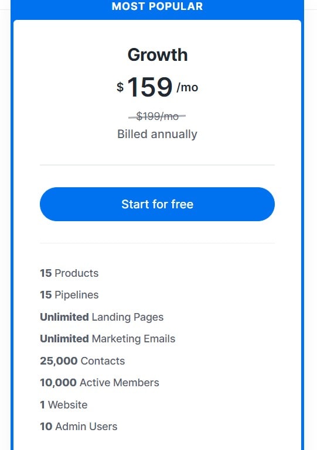
Task: Click the divider line below Start button
Action: coord(157,243)
